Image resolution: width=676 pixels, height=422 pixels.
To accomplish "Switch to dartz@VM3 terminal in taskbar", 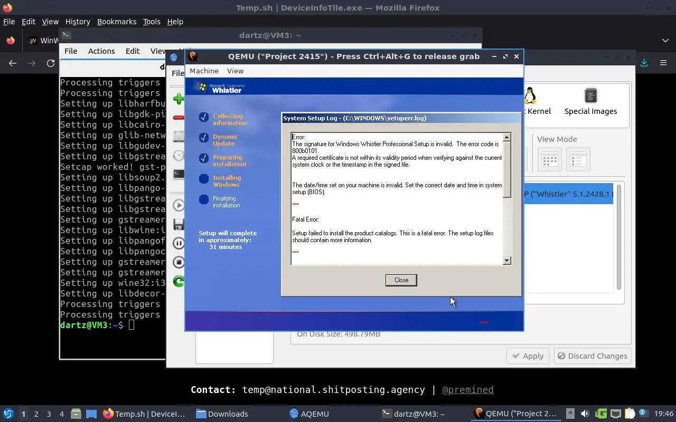I will coord(413,414).
